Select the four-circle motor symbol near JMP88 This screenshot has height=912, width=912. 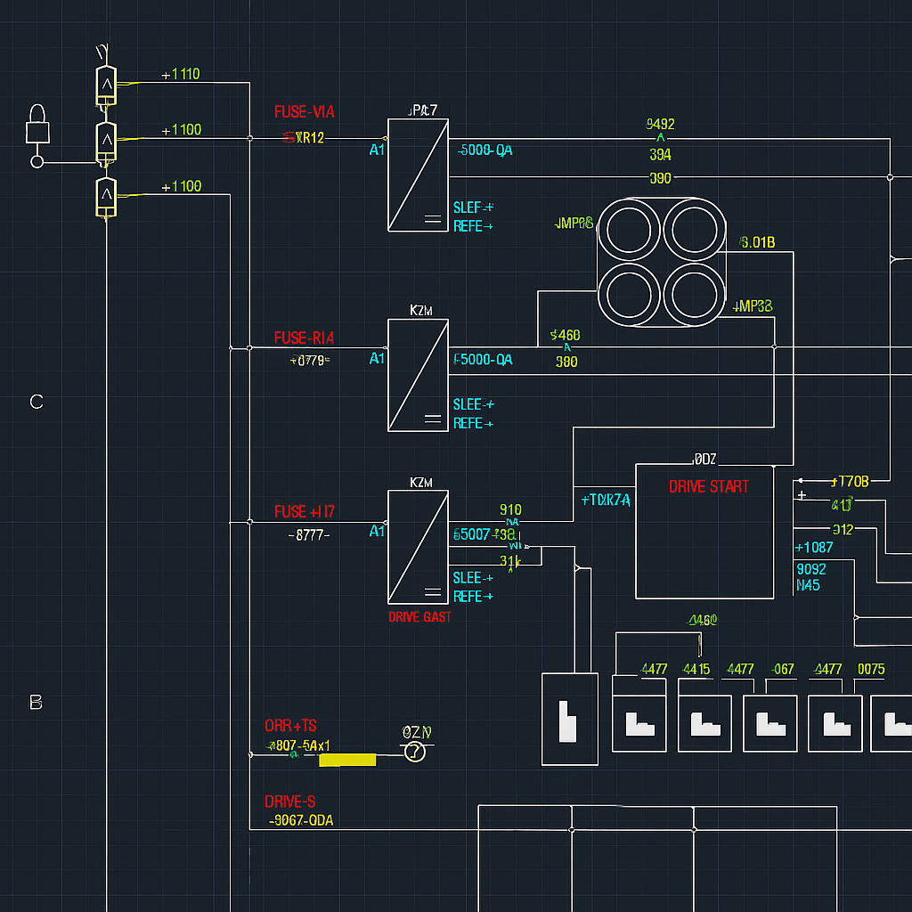(663, 263)
